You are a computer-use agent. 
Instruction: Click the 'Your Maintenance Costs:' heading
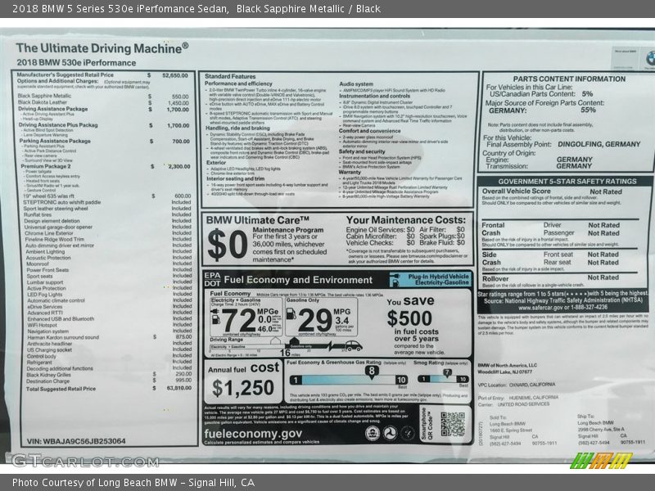[x=405, y=219]
